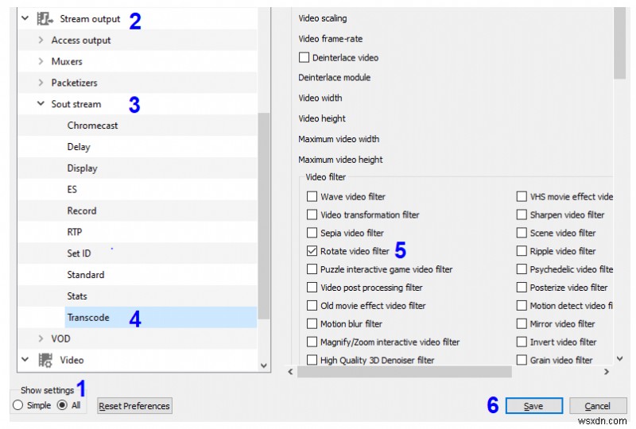636x429 pixels.
Task: Select the Simple settings radio button
Action: [x=18, y=405]
